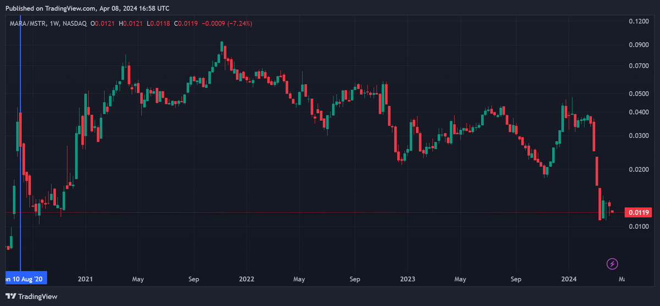Select the 'on 10 Aug '20' date label

[25, 279]
